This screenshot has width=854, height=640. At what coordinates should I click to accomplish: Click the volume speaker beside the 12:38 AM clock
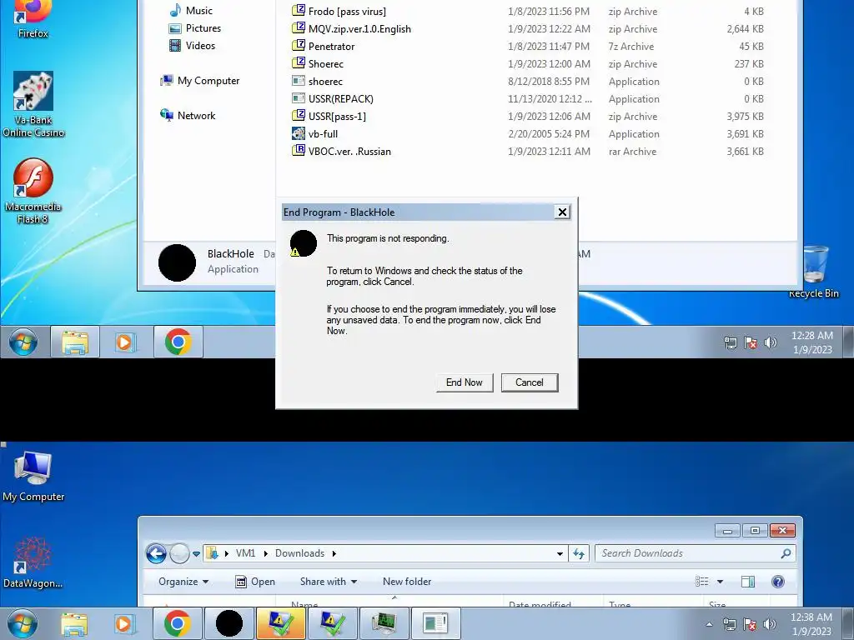[770, 624]
